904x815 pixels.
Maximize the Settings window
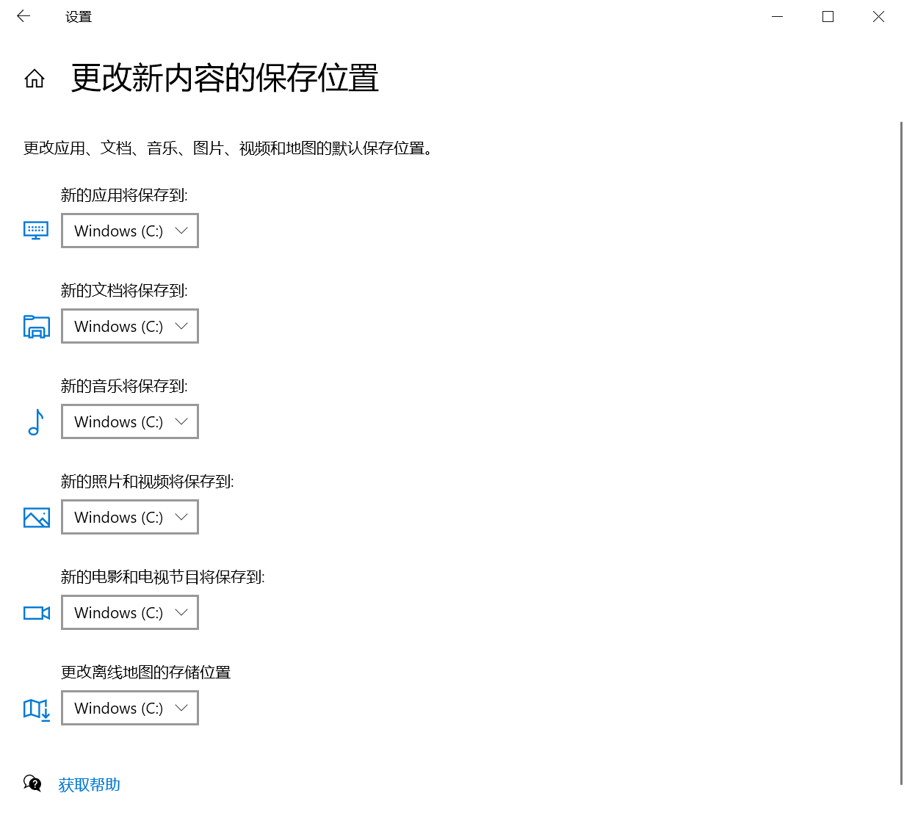[828, 16]
